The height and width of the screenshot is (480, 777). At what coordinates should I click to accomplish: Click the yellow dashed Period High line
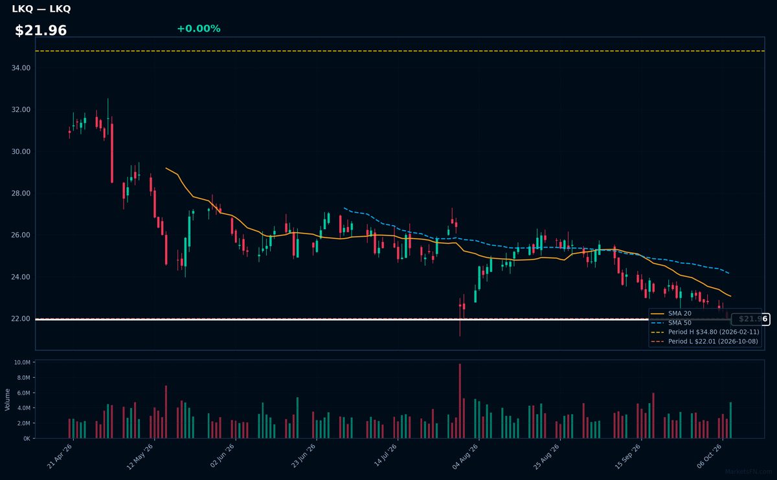pyautogui.click(x=400, y=51)
